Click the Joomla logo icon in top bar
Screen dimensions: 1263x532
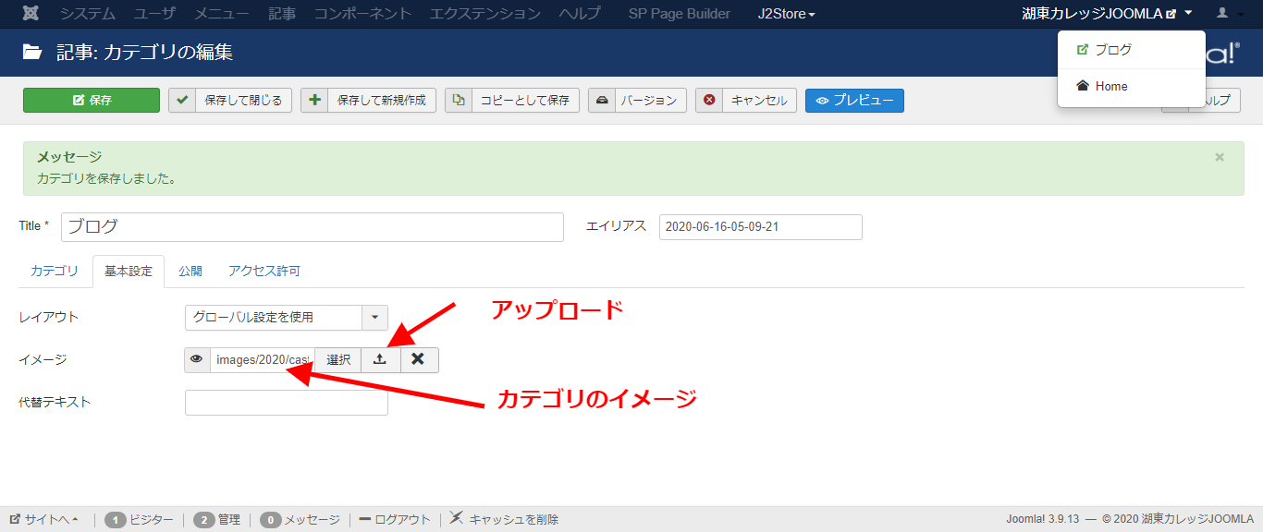(31, 14)
